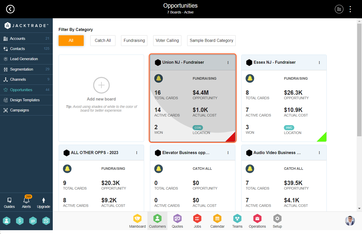Open Audio Video Business board options menu
The height and width of the screenshot is (234, 362).
click(319, 153)
